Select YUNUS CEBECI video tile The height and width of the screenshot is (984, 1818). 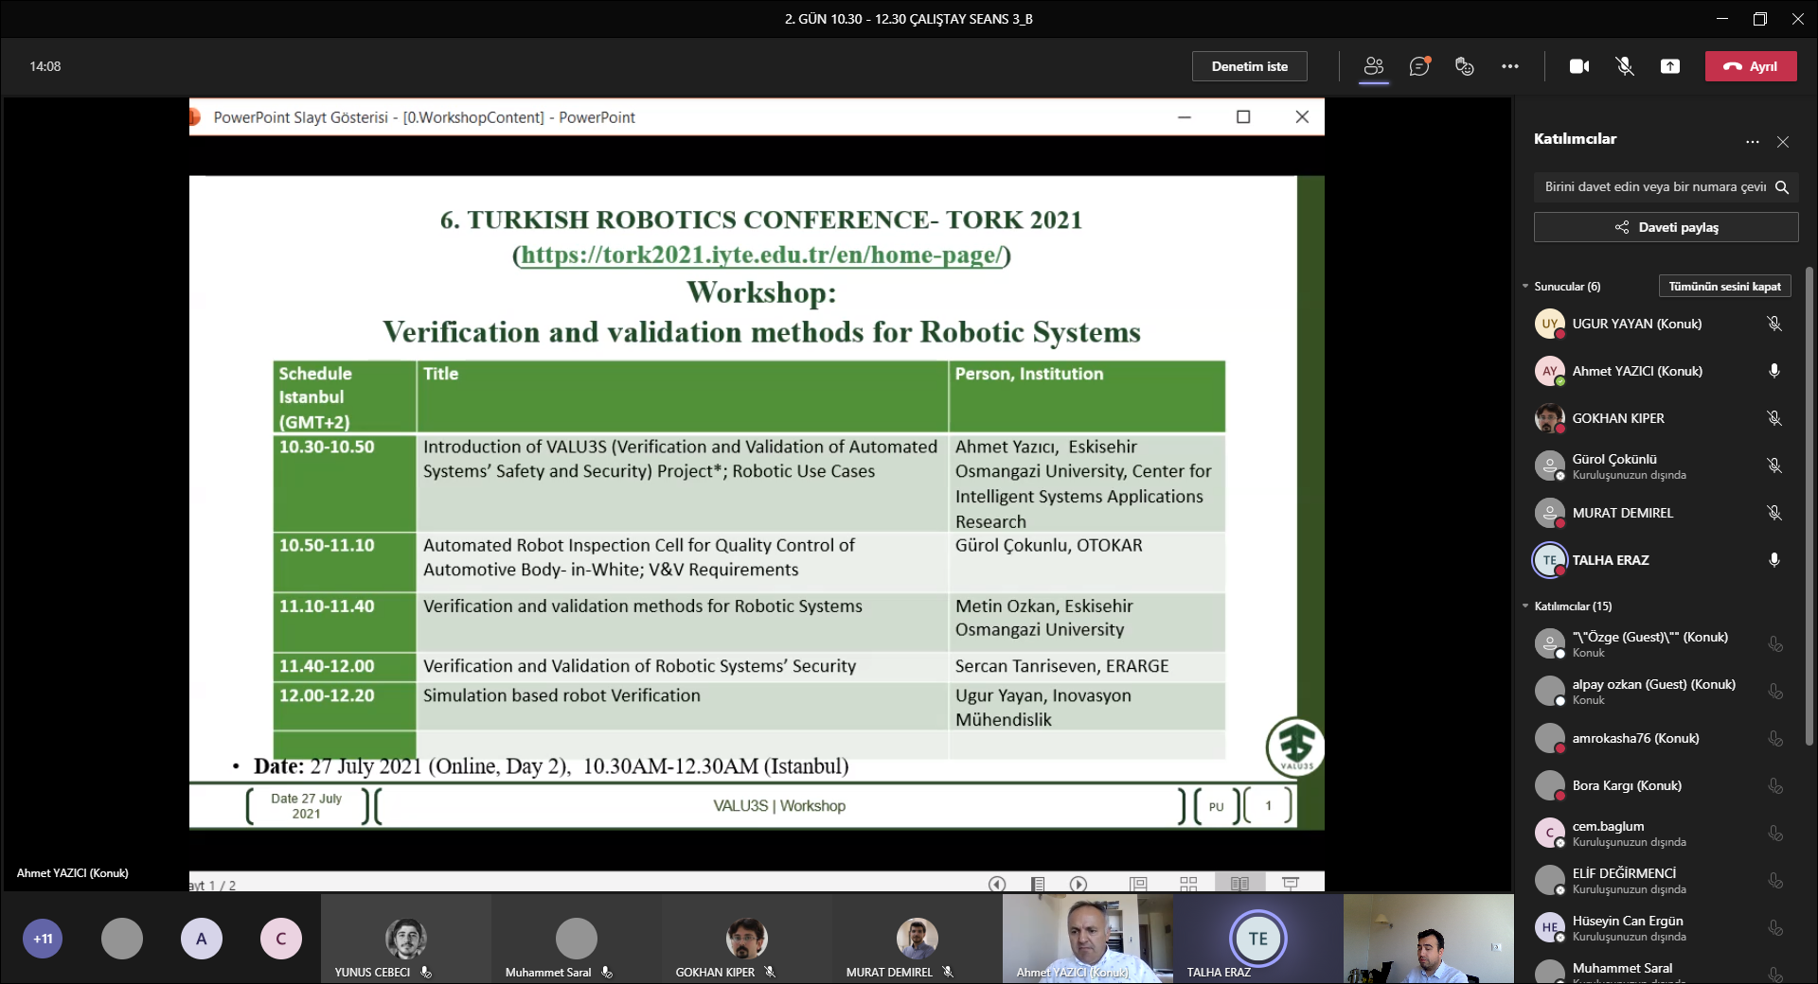[406, 939]
